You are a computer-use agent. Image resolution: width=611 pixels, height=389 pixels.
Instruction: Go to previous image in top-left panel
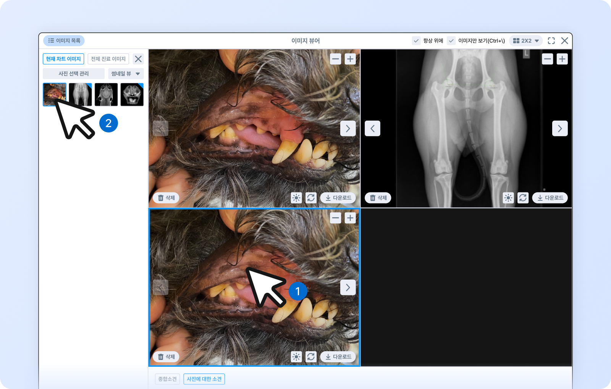pyautogui.click(x=160, y=128)
